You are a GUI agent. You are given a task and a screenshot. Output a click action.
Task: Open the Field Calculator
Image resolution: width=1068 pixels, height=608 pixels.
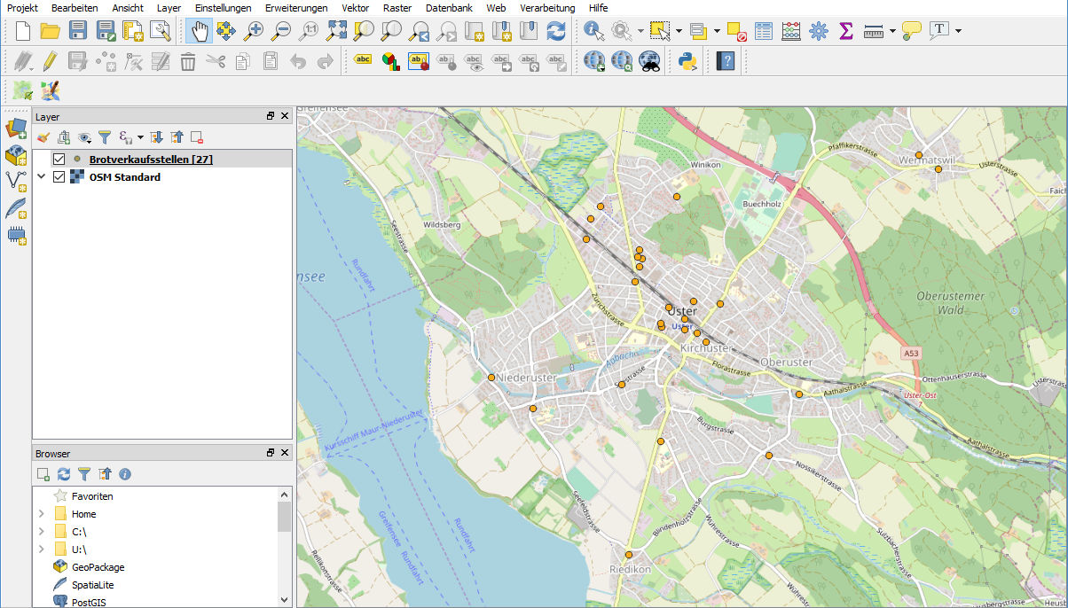790,30
